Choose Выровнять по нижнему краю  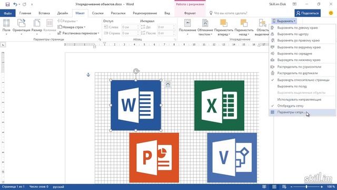302,60
